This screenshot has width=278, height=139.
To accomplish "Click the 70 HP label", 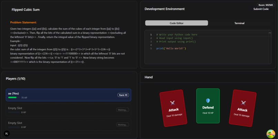I will click(x=24, y=97).
